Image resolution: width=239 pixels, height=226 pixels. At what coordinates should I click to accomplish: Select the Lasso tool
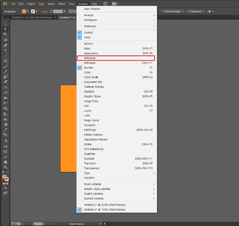(x=5, y=40)
